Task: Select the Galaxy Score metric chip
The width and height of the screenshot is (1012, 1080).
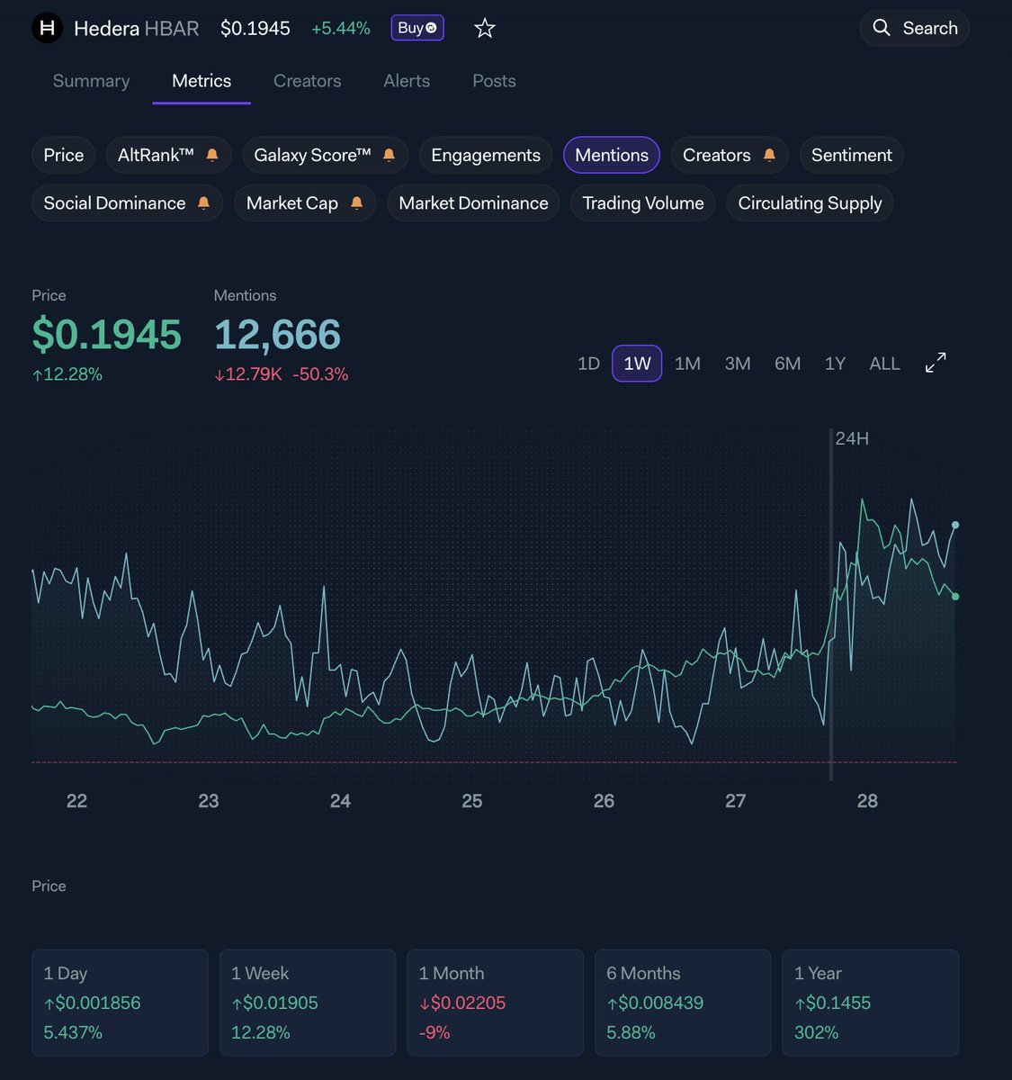Action: pos(325,155)
